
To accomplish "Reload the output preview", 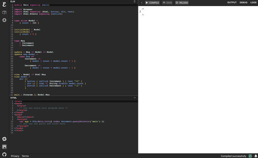I will point(182,3).
